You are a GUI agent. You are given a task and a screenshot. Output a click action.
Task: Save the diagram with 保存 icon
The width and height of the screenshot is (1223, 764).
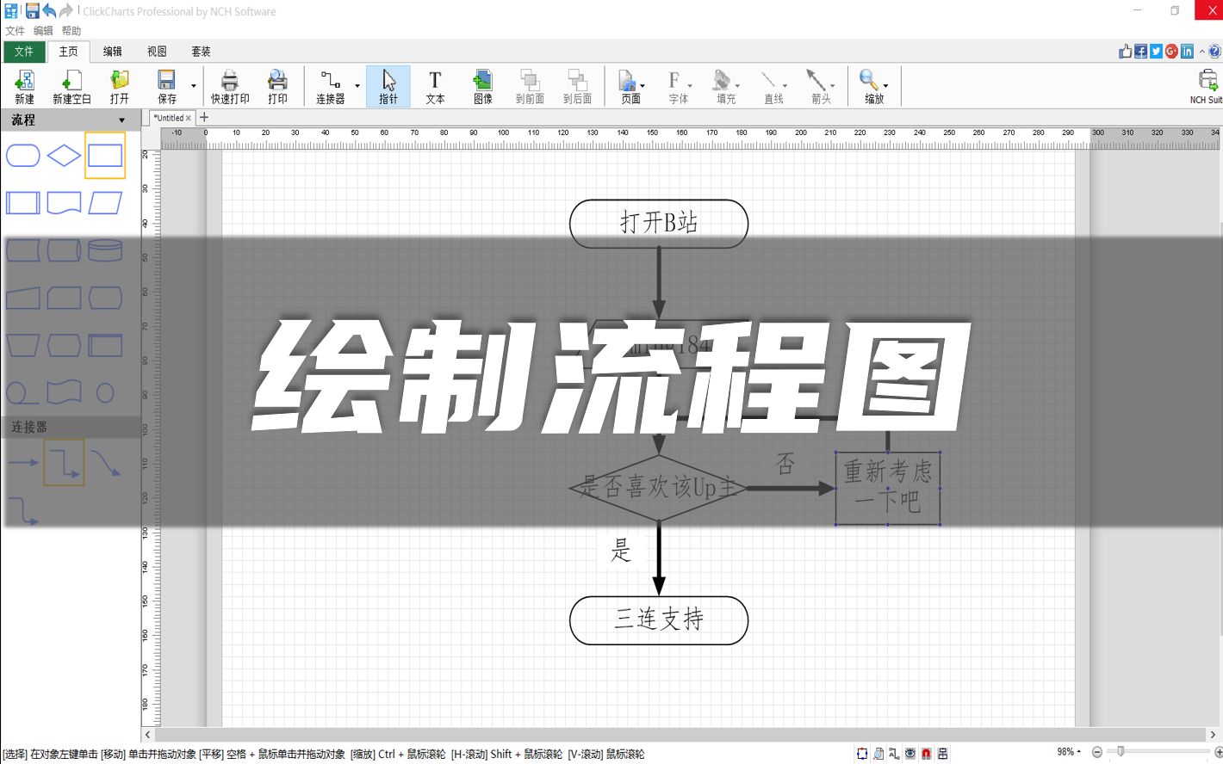coord(166,80)
